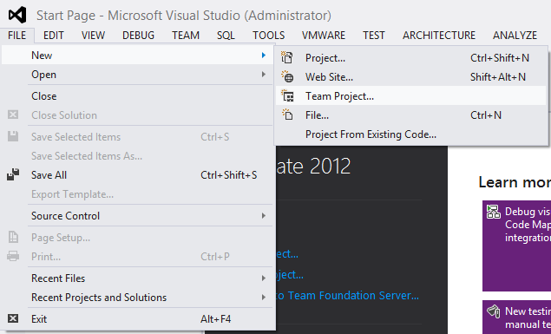Select Page Setup... menu item
Viewport: 551px width, 334px height.
tap(137, 238)
